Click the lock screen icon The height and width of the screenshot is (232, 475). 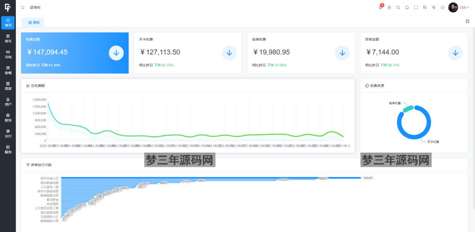(389, 7)
